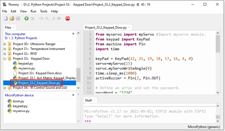The height and width of the screenshot is (131, 225).
Task: Click line number 9 in editor gutter
Action: click(90, 73)
